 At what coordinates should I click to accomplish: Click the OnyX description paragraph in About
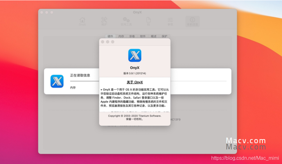[x=135, y=98]
